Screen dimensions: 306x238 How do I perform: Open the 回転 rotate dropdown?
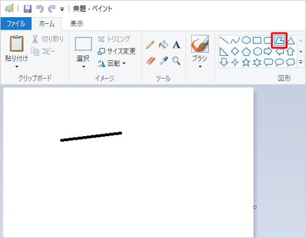pyautogui.click(x=111, y=63)
